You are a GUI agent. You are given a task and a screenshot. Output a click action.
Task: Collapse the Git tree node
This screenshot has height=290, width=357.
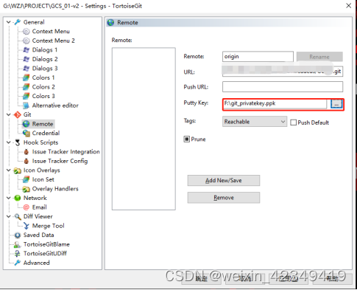click(x=9, y=114)
